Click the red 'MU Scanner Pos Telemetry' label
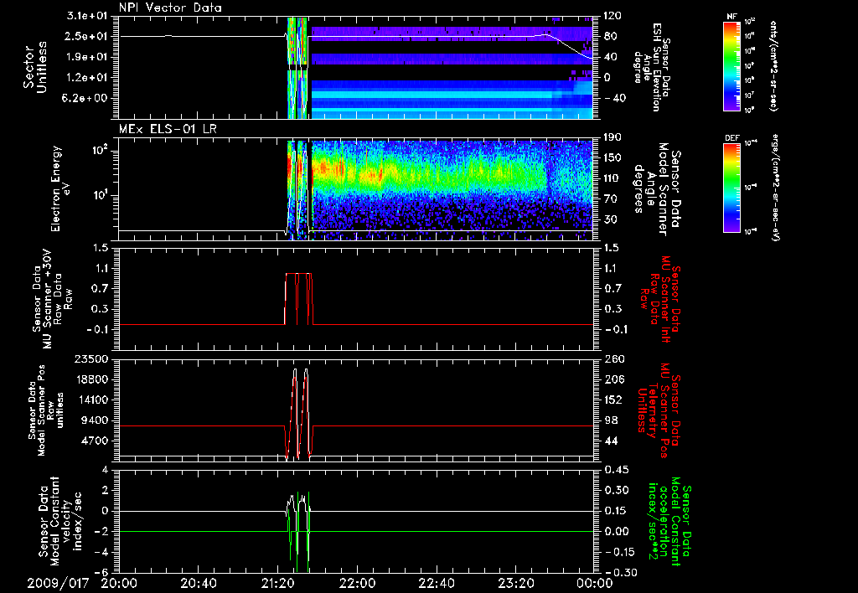The height and width of the screenshot is (593, 858). point(658,410)
